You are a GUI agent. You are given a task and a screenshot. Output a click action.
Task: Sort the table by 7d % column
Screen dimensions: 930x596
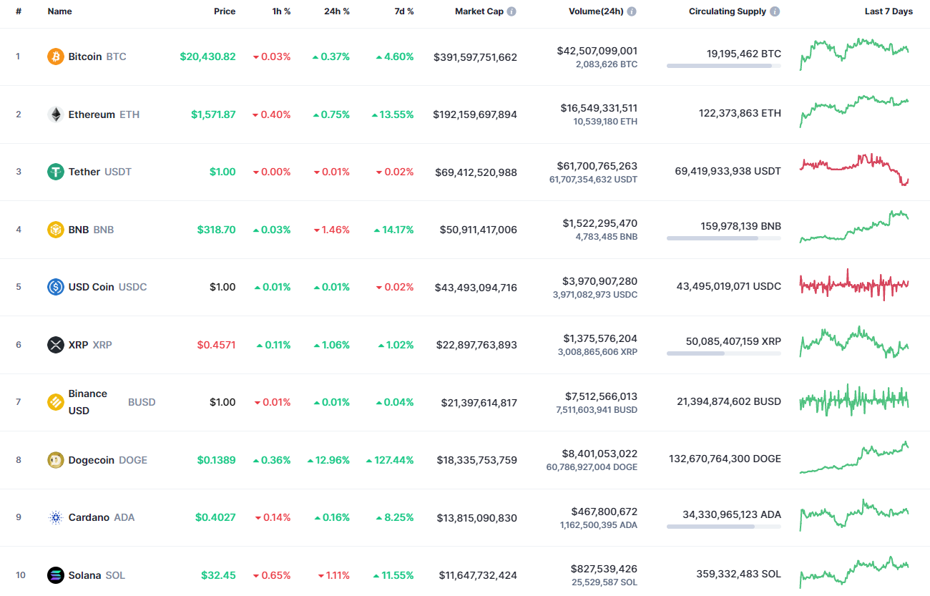tap(404, 11)
